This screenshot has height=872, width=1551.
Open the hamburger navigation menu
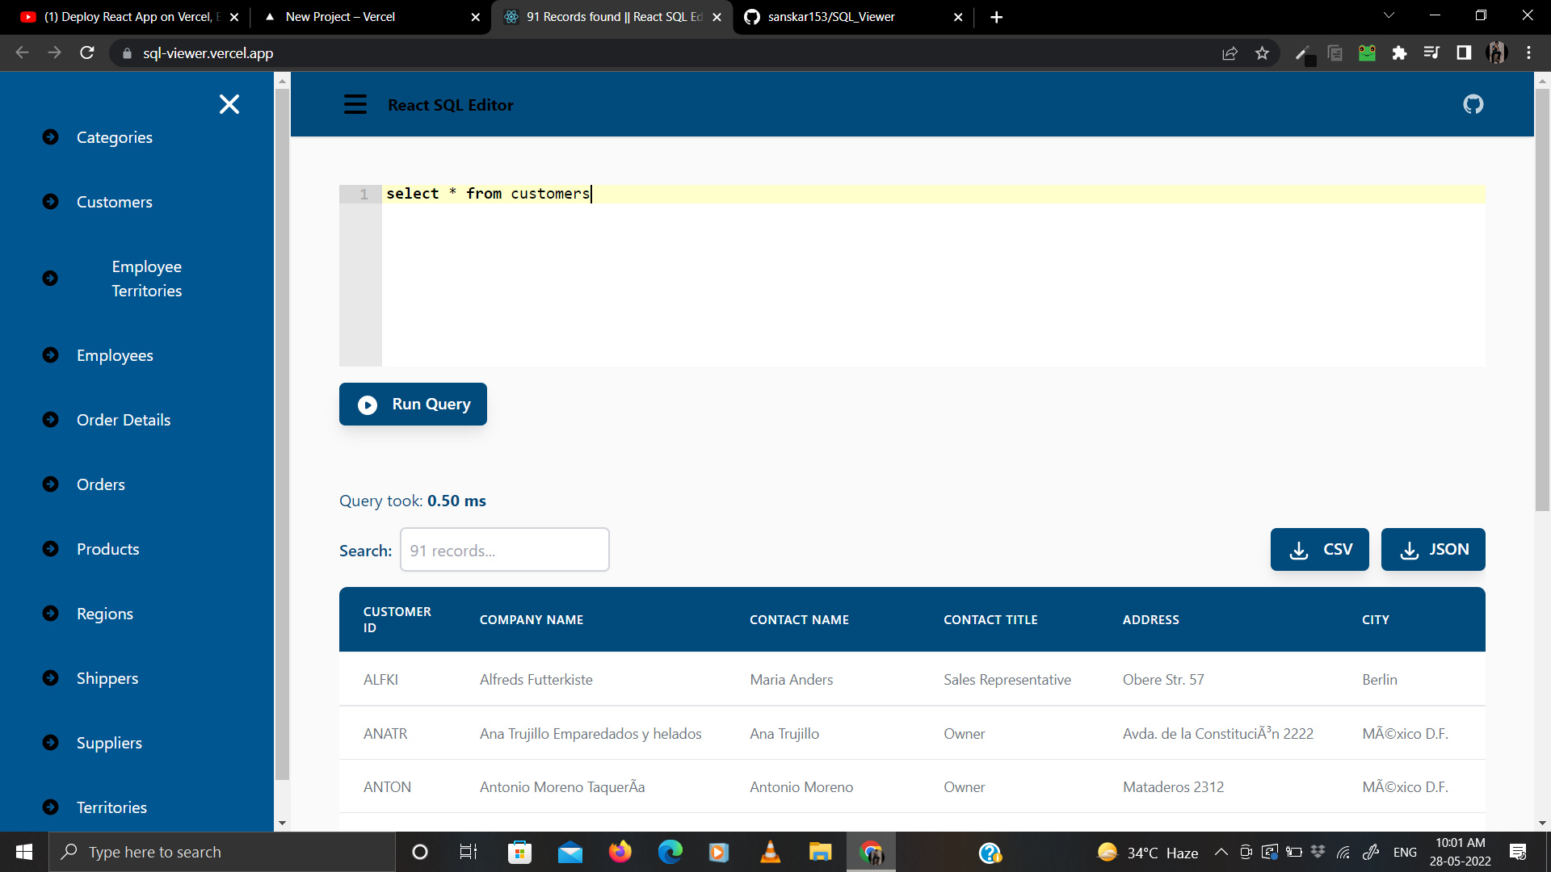coord(355,104)
